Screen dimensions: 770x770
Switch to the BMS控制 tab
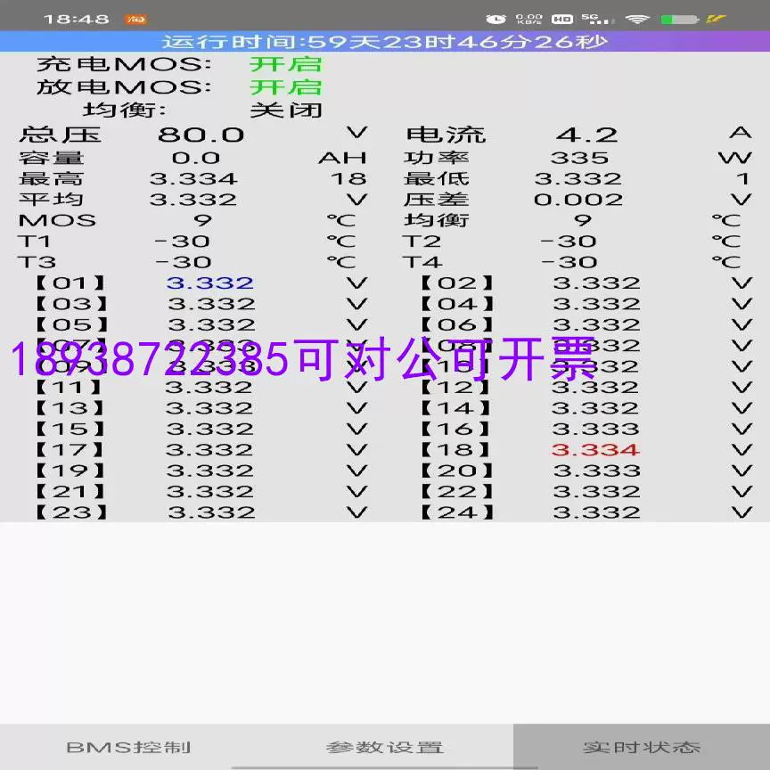point(128,747)
